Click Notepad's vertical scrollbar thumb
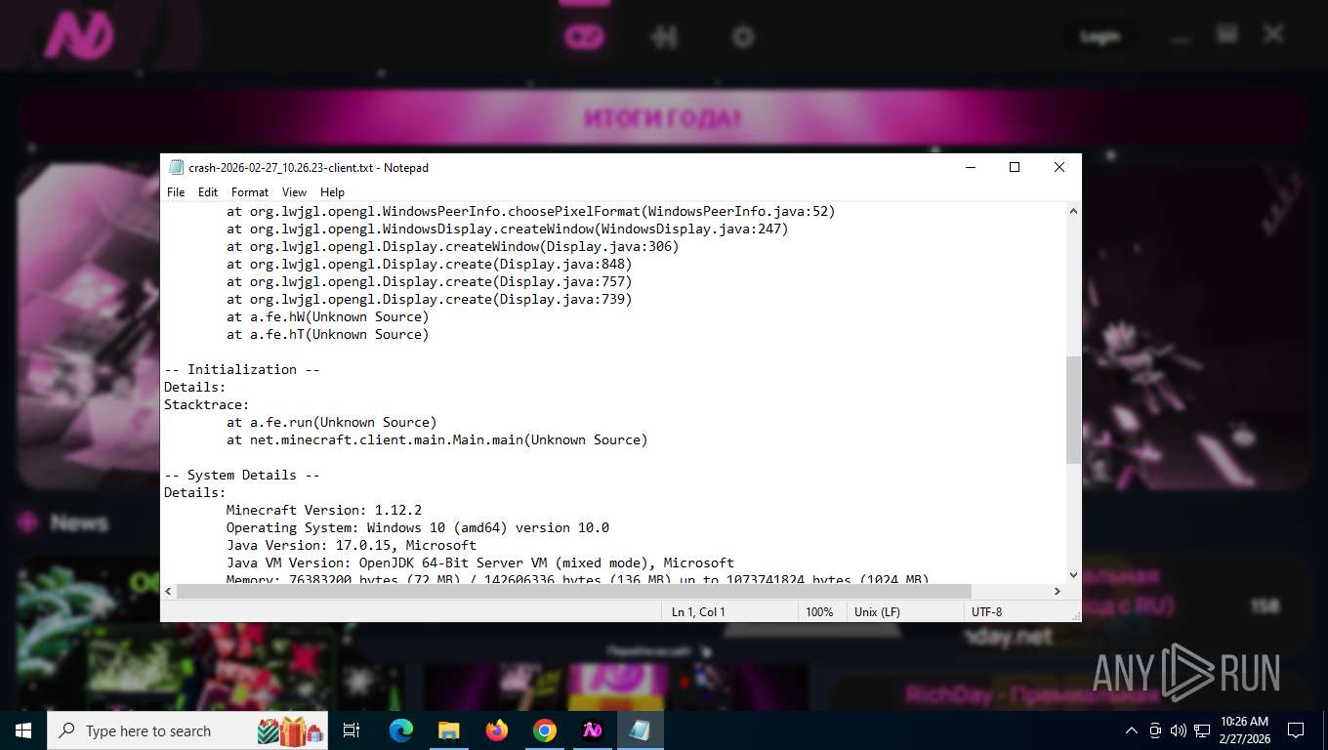This screenshot has height=750, width=1328. point(1073,409)
